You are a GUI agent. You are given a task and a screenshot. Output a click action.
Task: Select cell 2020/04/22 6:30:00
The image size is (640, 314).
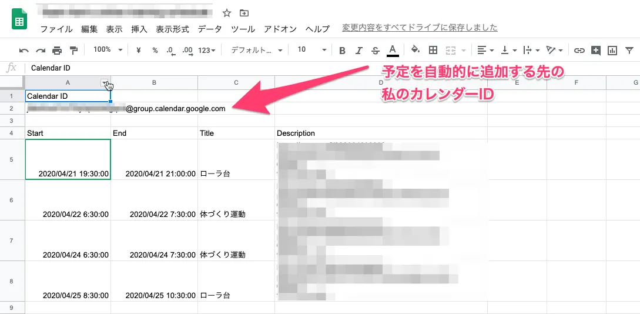coord(68,200)
